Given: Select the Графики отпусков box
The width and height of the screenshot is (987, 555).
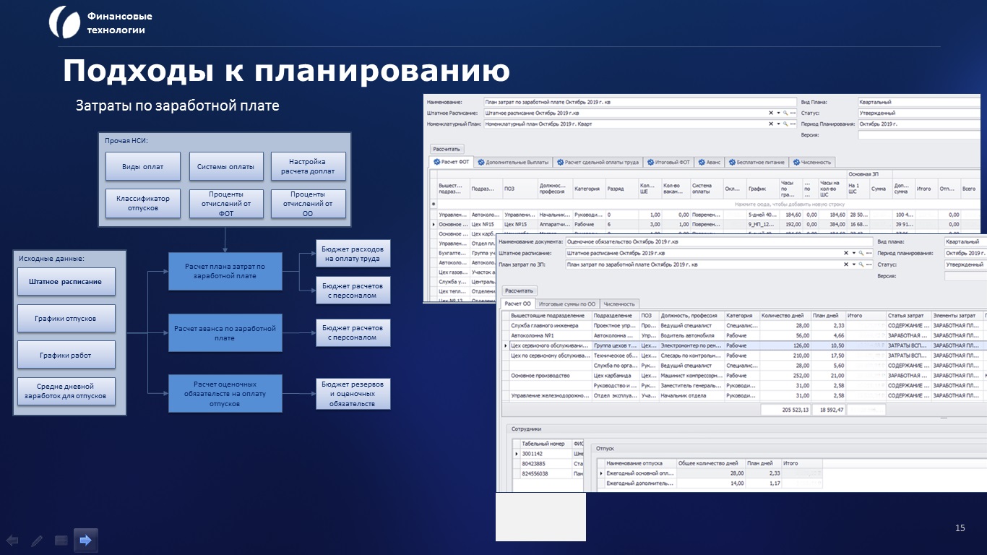Looking at the screenshot, I should 66,318.
